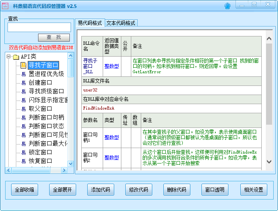Click into the 查找 search input field
The height and width of the screenshot is (211, 278).
39,27
